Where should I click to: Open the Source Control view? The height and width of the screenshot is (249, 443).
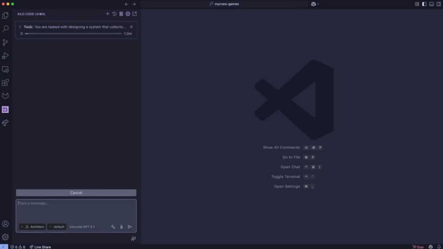(5, 42)
